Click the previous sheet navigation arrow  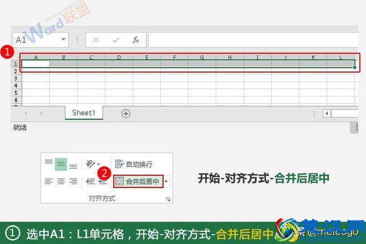26,113
